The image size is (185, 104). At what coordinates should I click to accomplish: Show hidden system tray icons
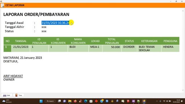(x=157, y=101)
